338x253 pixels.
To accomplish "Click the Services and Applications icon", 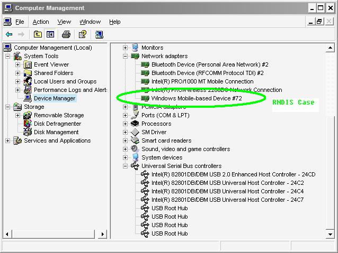I will click(17, 140).
